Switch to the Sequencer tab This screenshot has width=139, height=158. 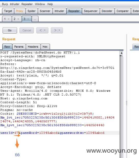pos(91,11)
